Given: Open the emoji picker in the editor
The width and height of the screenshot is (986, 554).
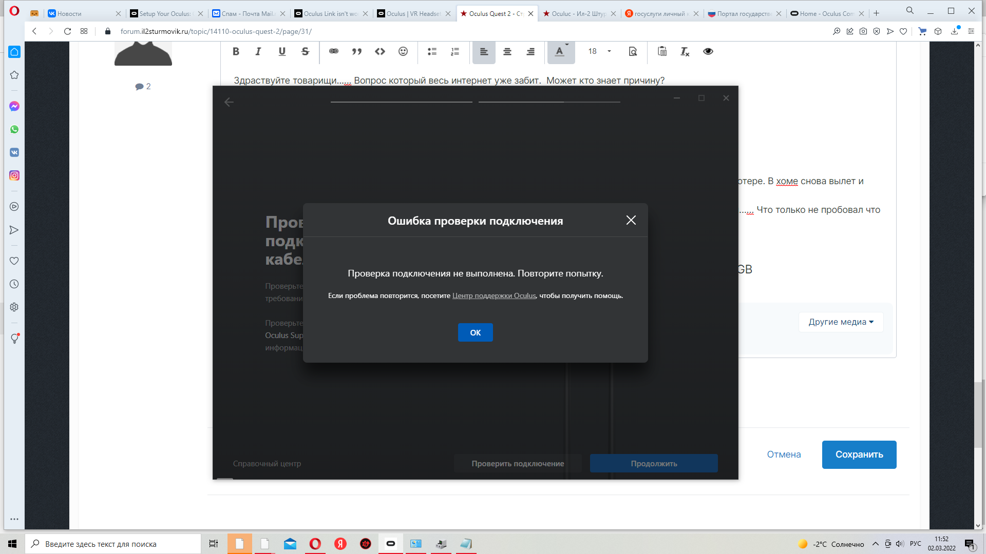Looking at the screenshot, I should [x=403, y=51].
